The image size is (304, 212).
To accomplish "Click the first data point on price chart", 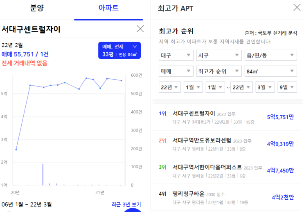I will click(16, 150).
